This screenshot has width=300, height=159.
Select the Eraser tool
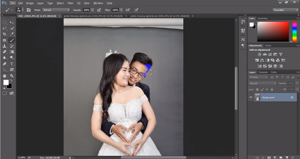pos(5,52)
